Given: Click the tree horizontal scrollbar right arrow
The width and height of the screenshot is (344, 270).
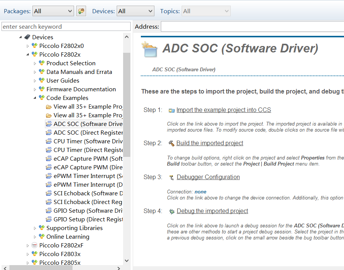Looking at the screenshot, I should click(119, 268).
